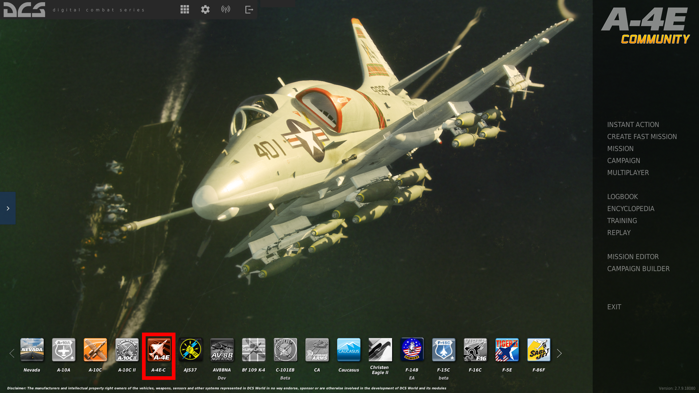Select the orange A-10C module icon
The height and width of the screenshot is (393, 699).
(95, 350)
